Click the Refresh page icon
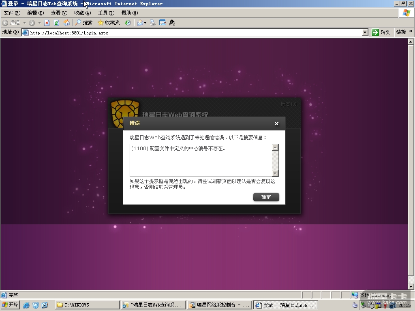This screenshot has width=415, height=311. 56,23
